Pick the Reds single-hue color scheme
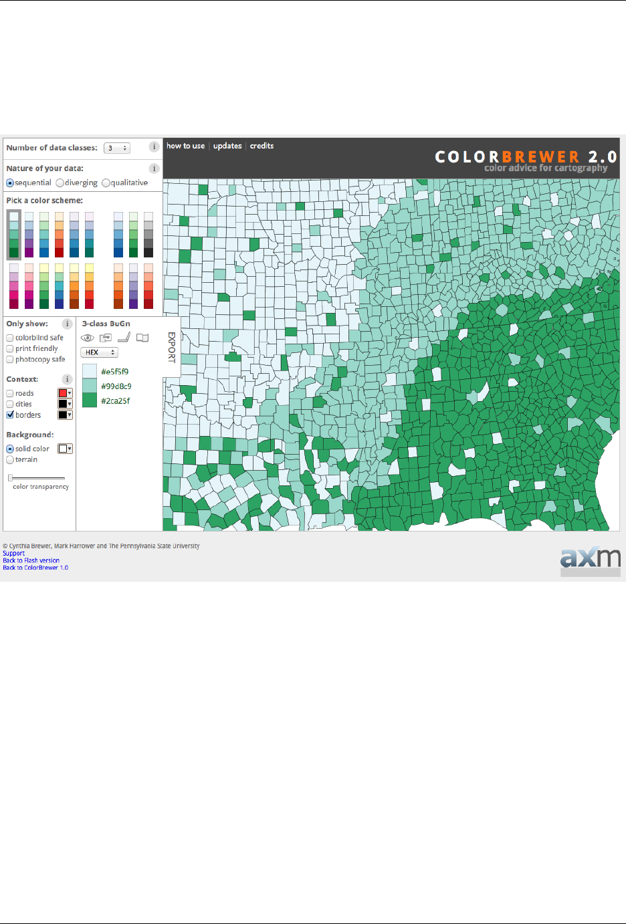The width and height of the screenshot is (626, 924). point(148,286)
